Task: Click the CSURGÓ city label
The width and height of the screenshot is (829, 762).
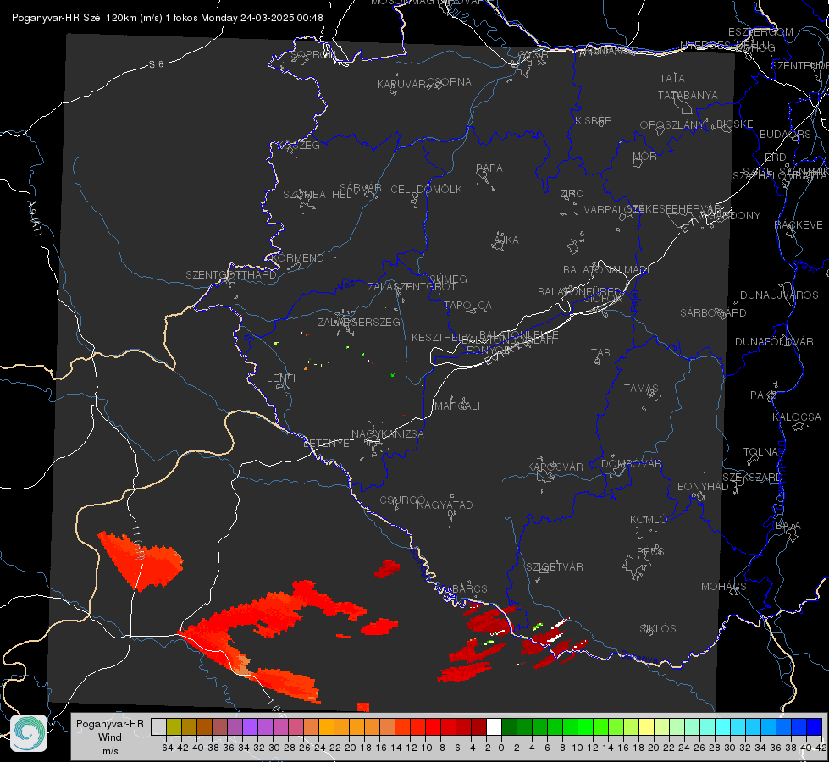Action: click(402, 500)
